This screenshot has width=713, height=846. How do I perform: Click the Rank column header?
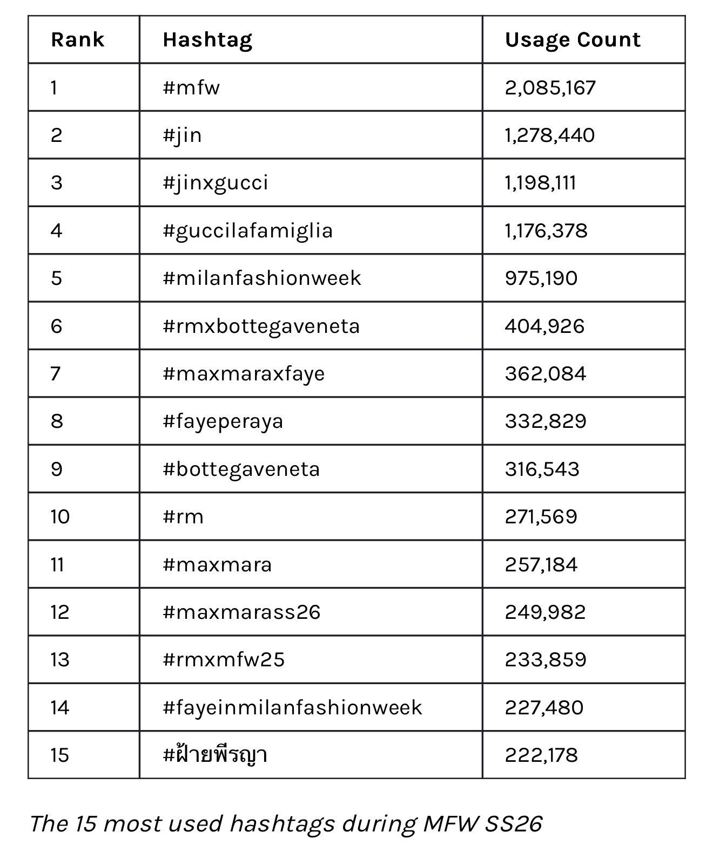(x=77, y=40)
